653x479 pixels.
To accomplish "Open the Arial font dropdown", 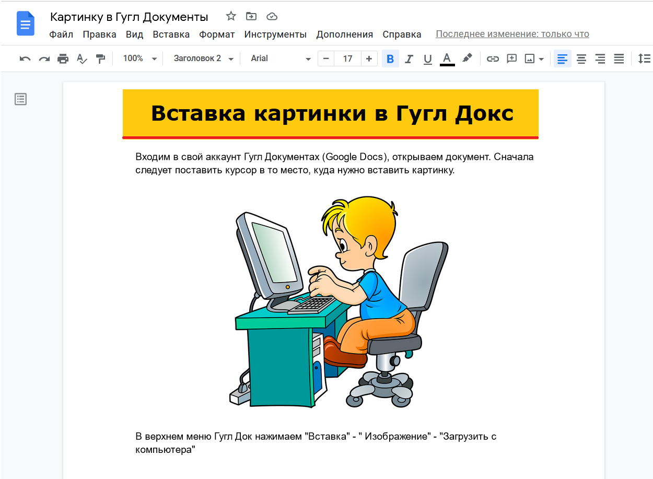I will tap(281, 59).
